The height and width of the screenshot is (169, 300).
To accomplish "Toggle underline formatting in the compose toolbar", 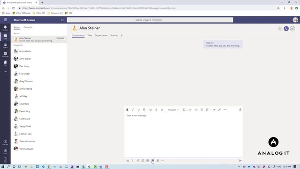I will click(138, 110).
